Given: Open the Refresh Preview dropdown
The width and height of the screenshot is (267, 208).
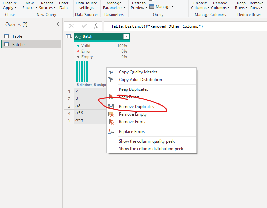Looking at the screenshot, I should pyautogui.click(x=139, y=6).
